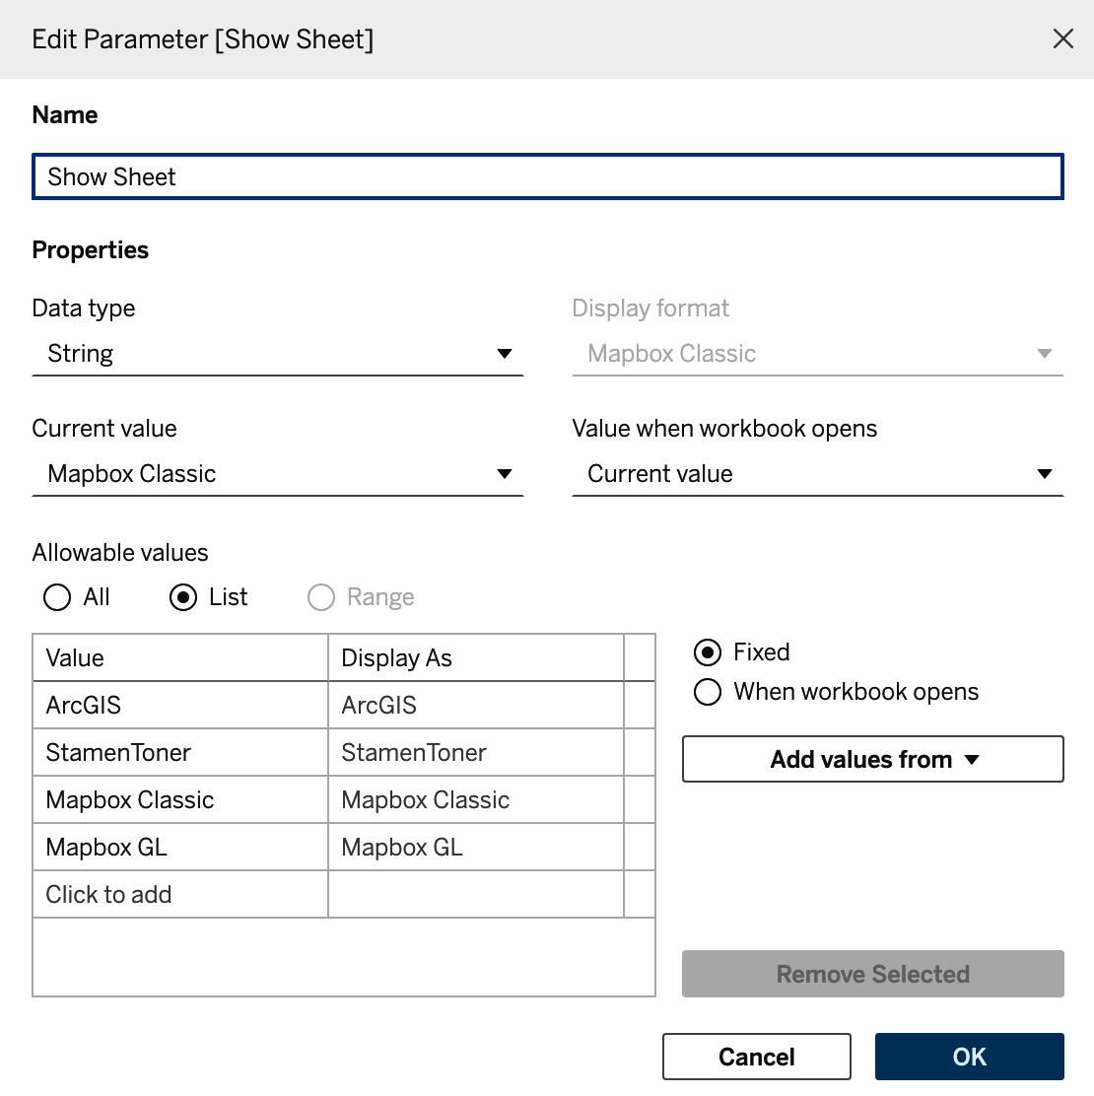Close the Edit Parameter dialog
Screen dimensions: 1094x1096
1062,39
